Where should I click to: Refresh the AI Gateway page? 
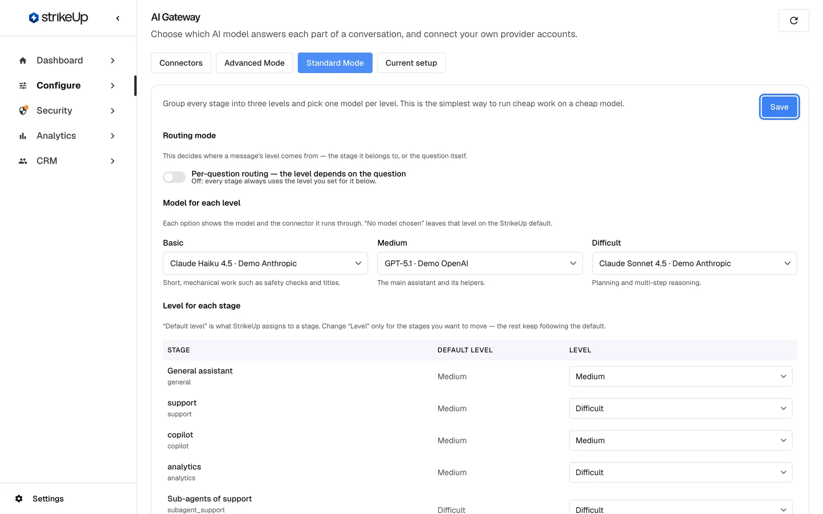tap(794, 21)
